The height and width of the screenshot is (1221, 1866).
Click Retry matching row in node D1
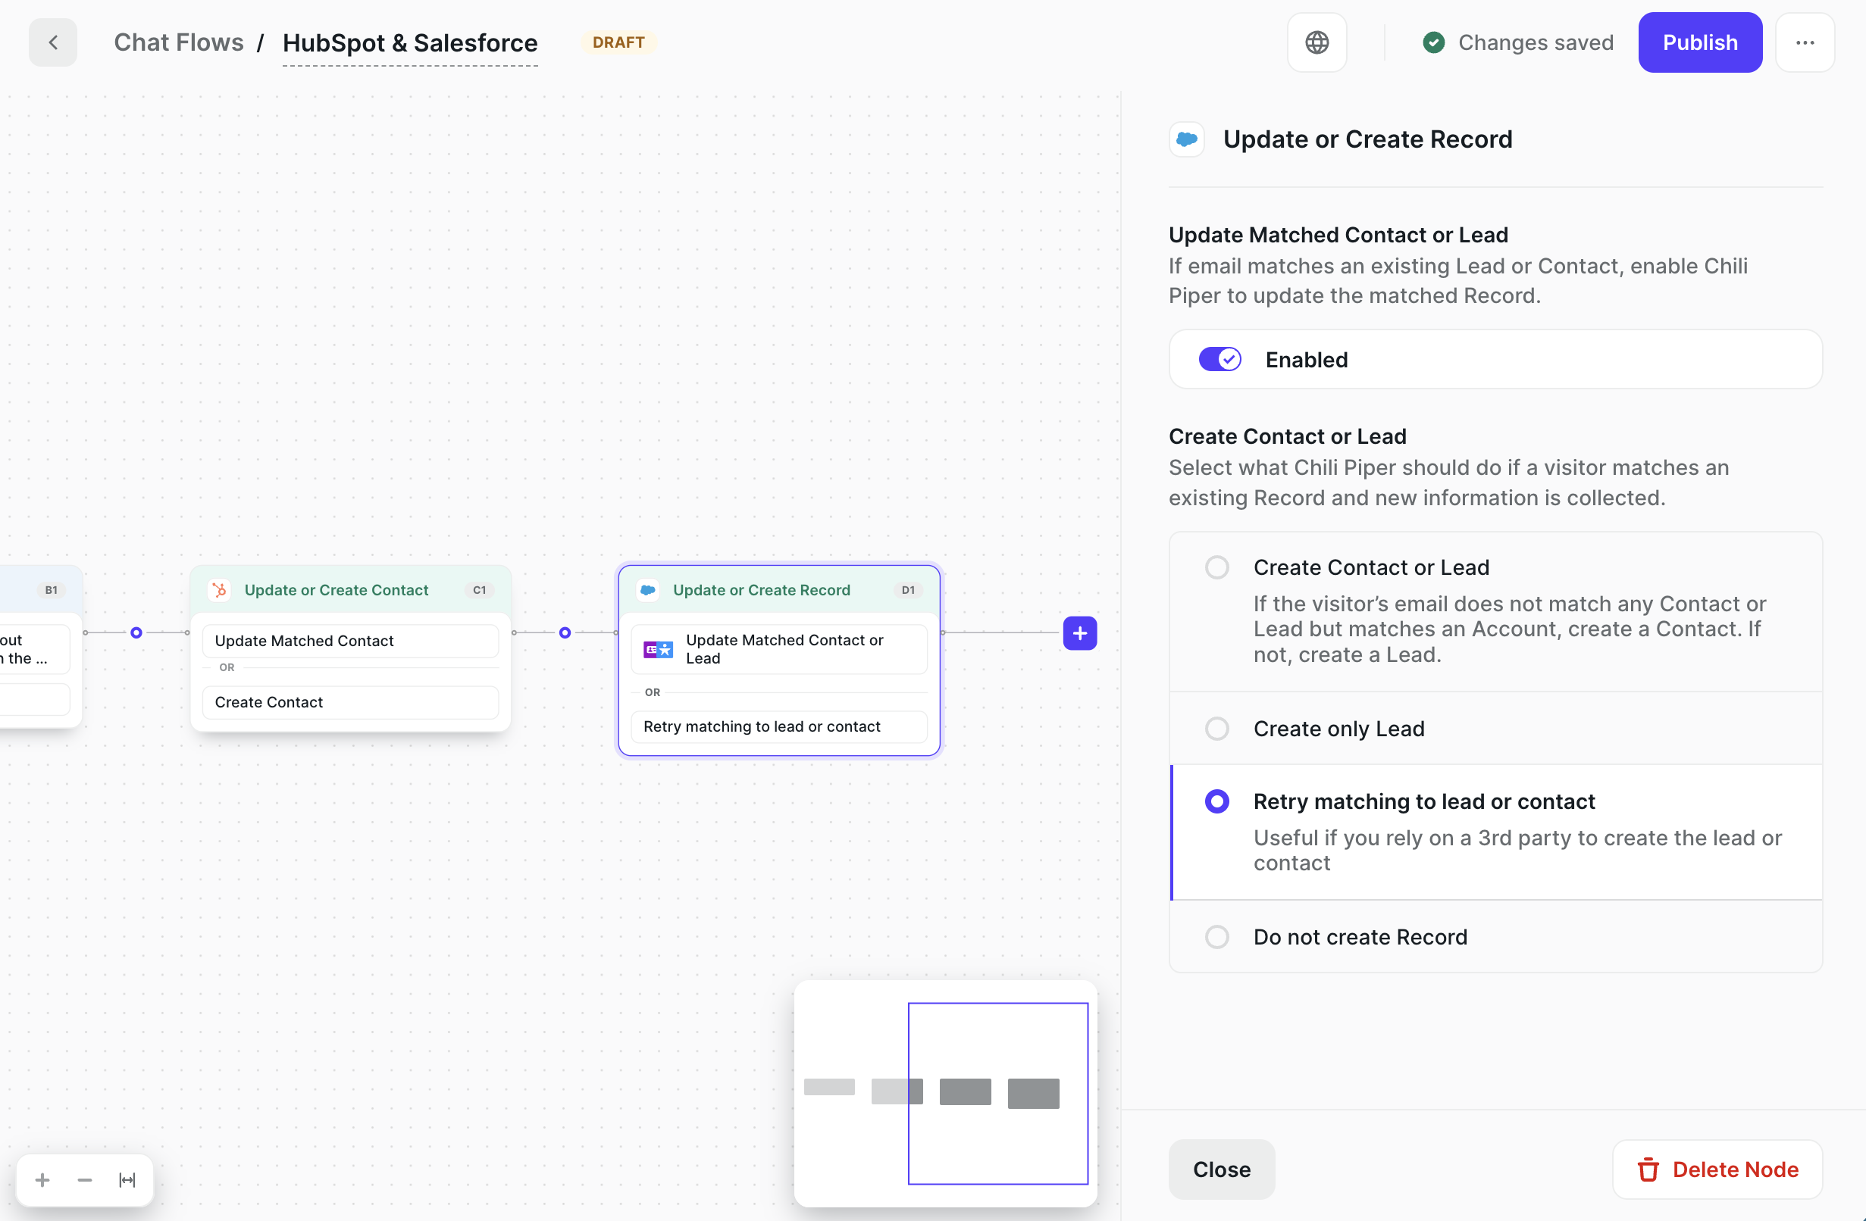tap(779, 726)
